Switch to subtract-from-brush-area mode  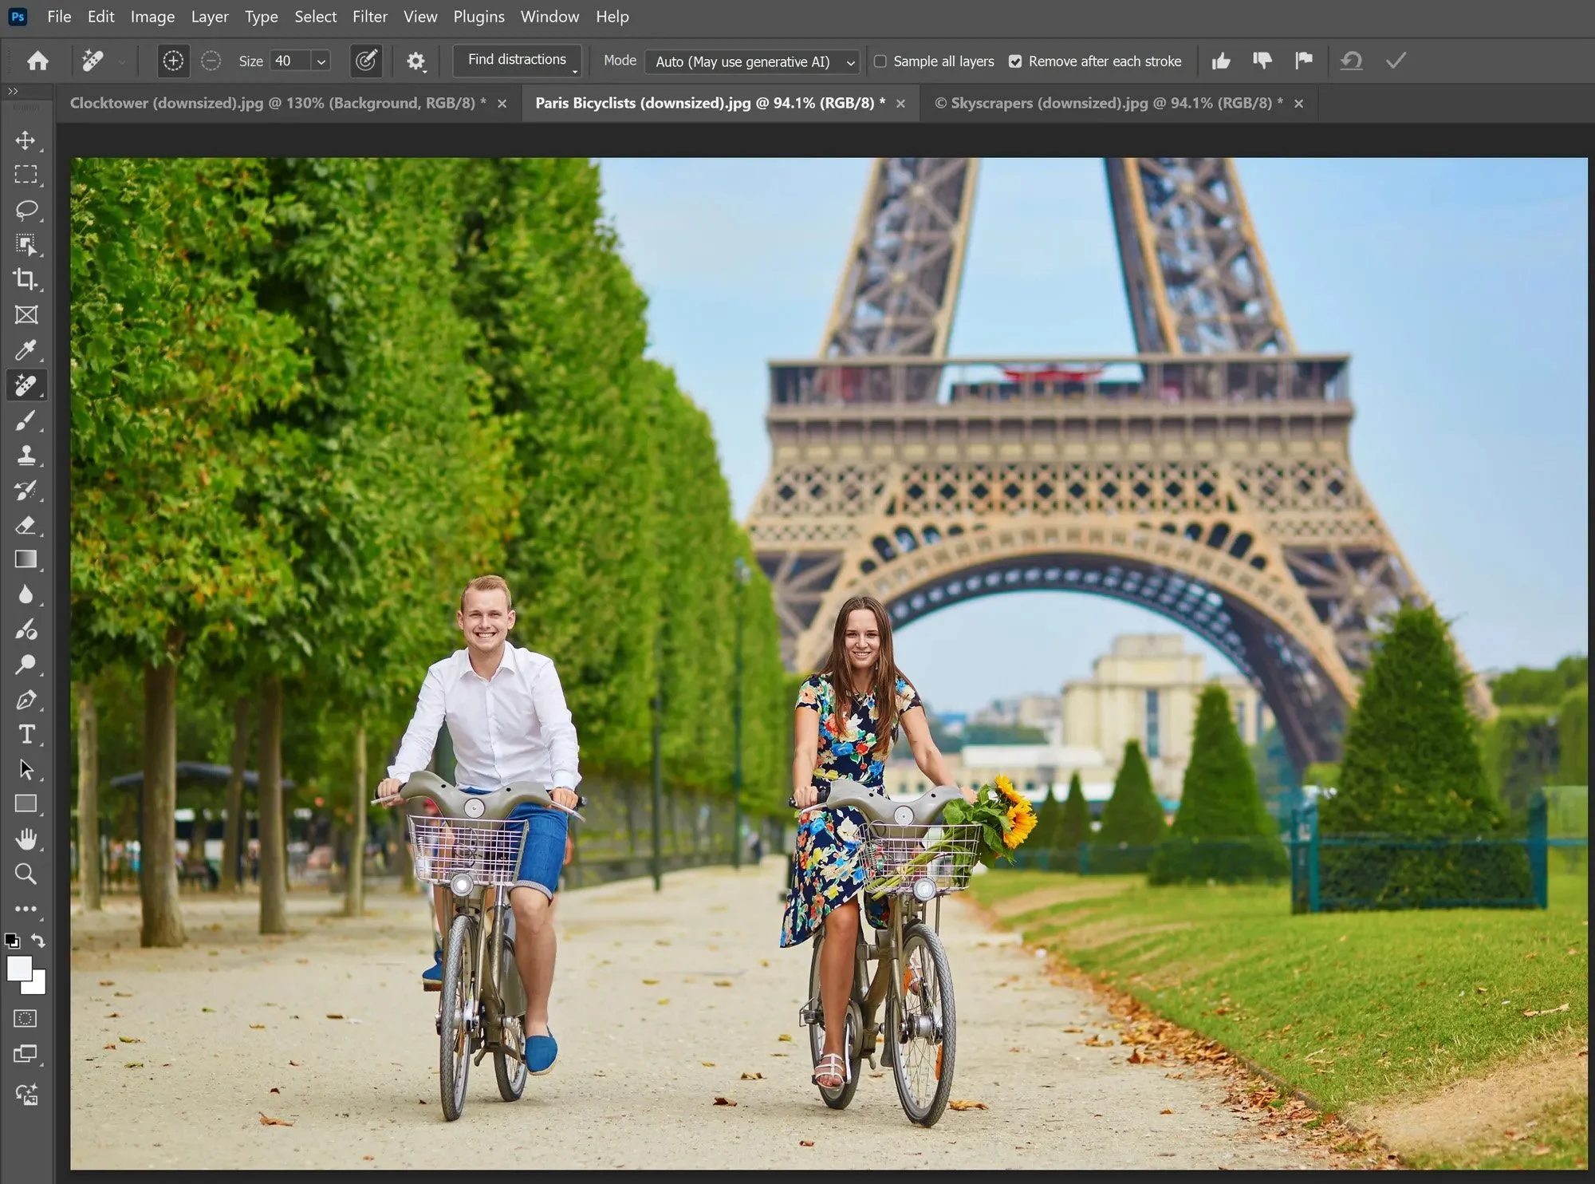[x=211, y=61]
